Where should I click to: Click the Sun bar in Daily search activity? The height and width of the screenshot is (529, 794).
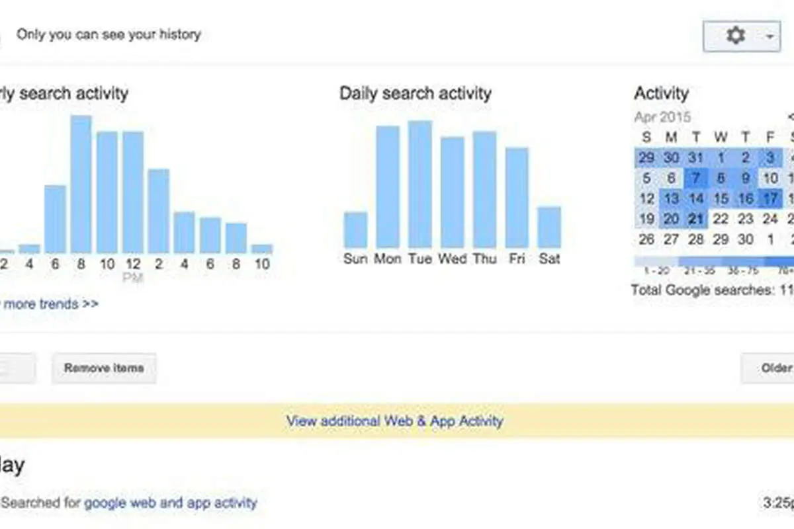355,230
